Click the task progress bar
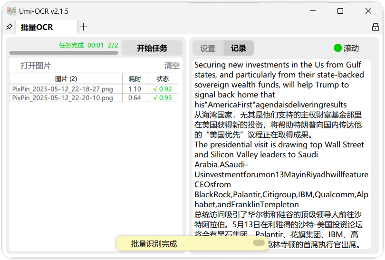The height and width of the screenshot is (260, 385). [x=64, y=53]
